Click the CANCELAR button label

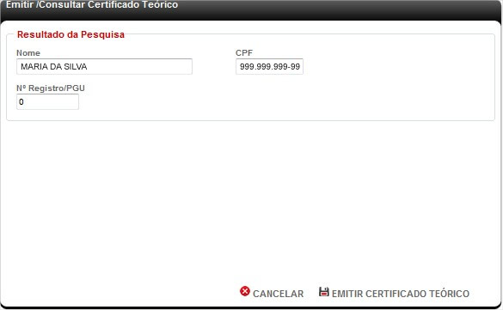[x=278, y=294]
